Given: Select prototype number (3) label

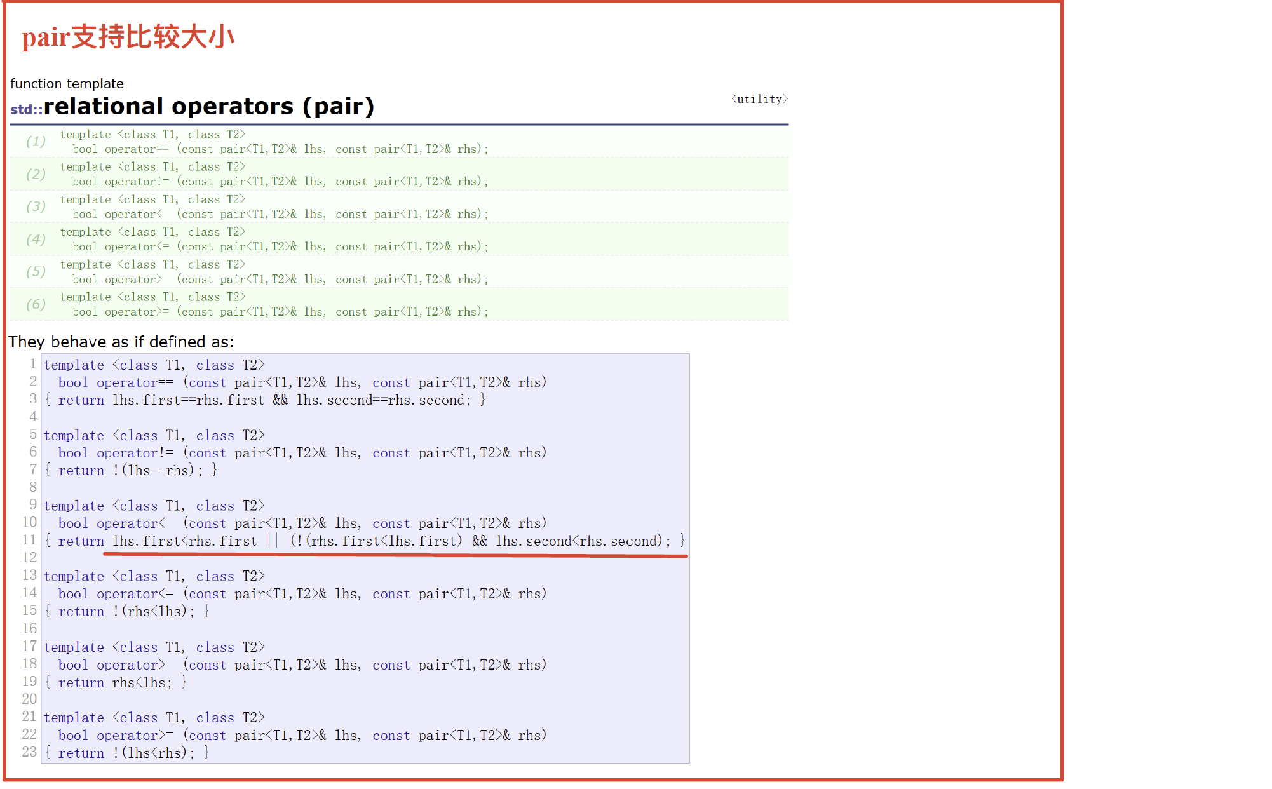Looking at the screenshot, I should (x=36, y=206).
